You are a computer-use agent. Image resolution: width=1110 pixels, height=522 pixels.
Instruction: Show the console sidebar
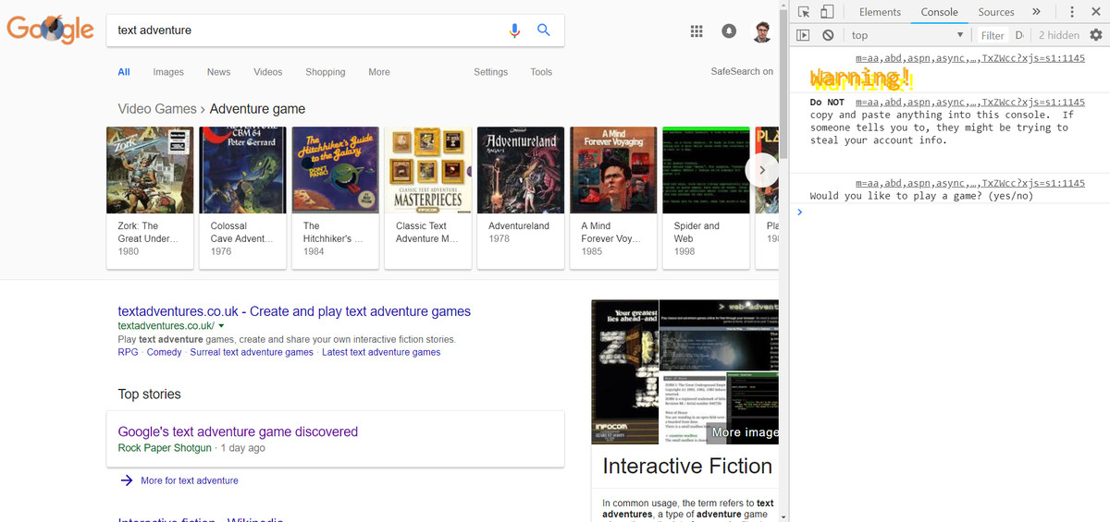pos(803,35)
